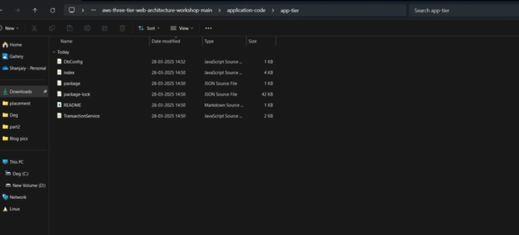The width and height of the screenshot is (519, 235).
Task: Open the Sort options dropdown
Action: (149, 28)
